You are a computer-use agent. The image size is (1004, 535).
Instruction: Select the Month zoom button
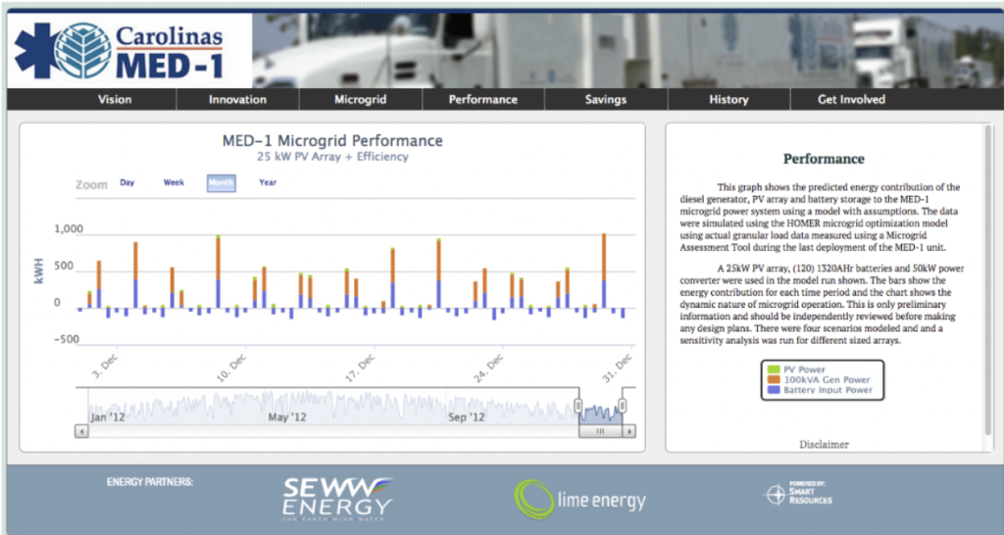click(221, 183)
